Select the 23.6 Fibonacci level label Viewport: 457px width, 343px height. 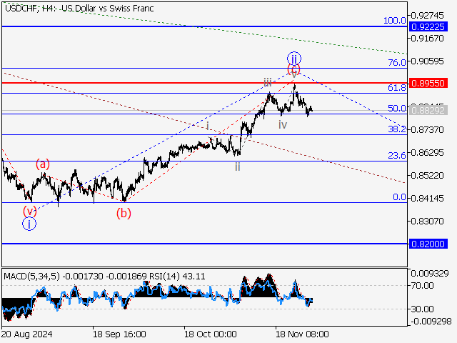(x=396, y=155)
